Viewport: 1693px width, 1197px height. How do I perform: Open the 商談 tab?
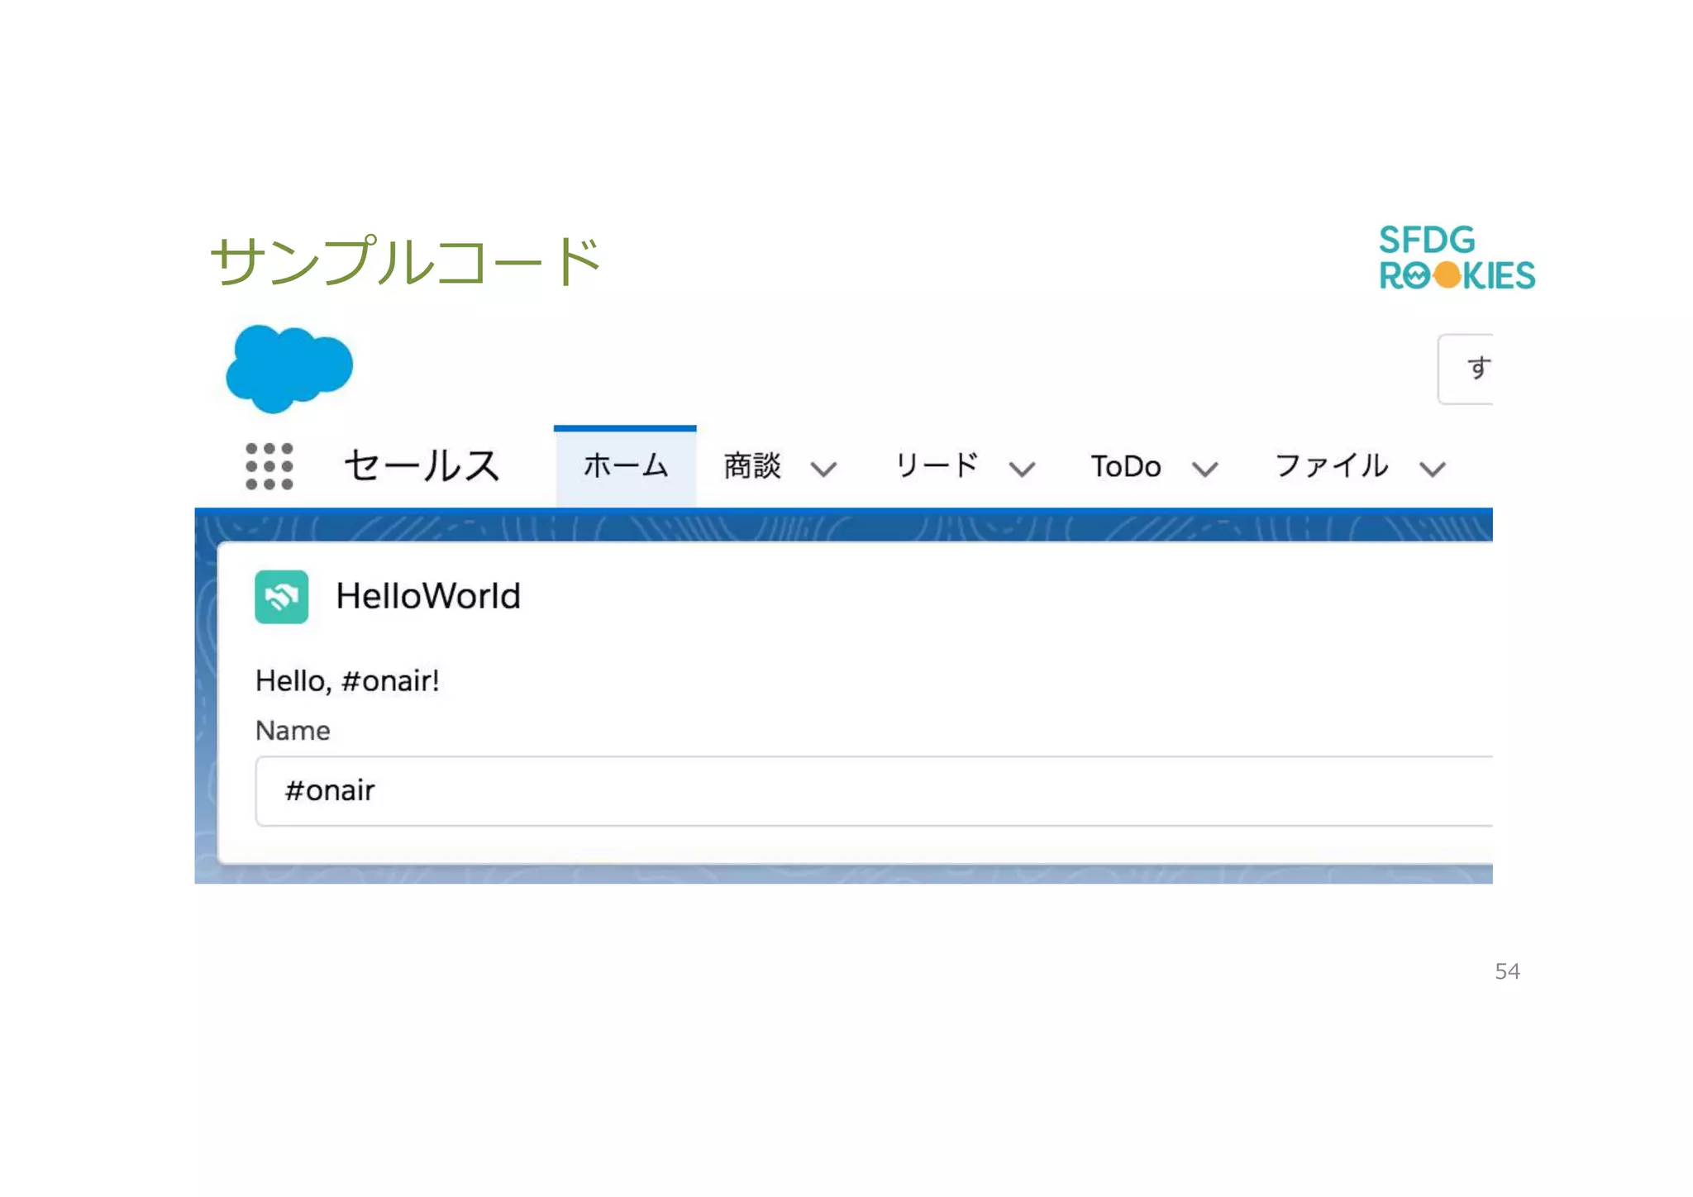(x=752, y=466)
